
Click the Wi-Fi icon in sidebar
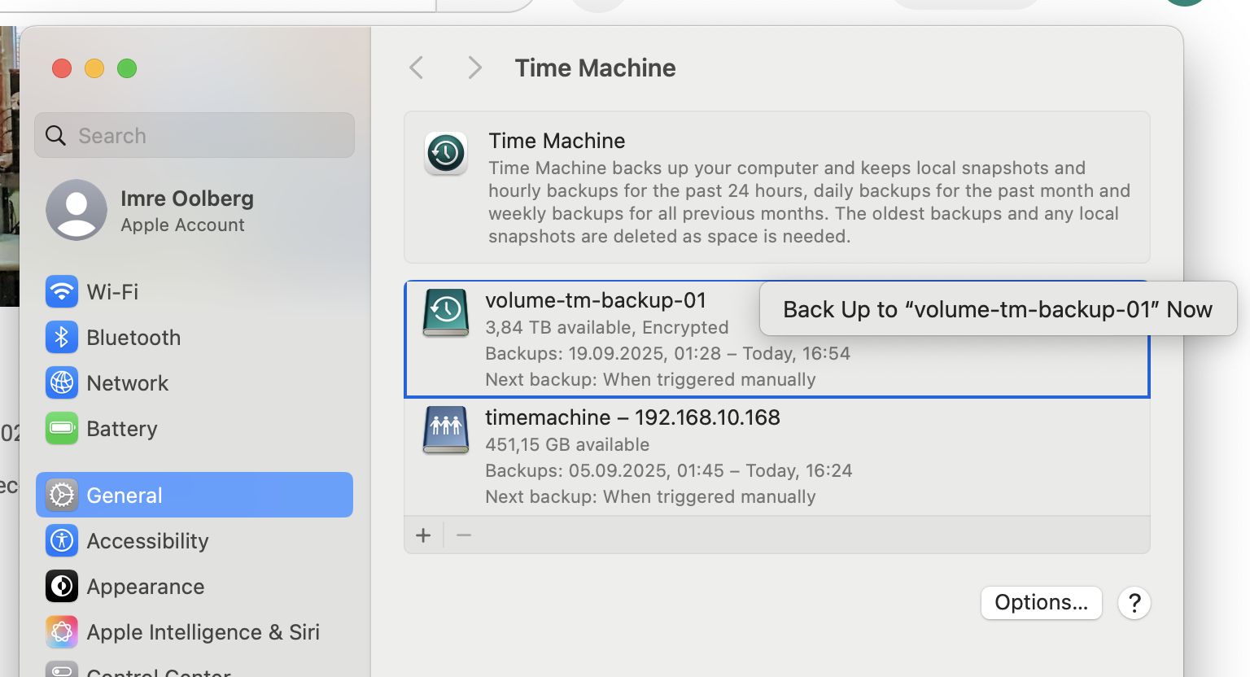pos(62,291)
